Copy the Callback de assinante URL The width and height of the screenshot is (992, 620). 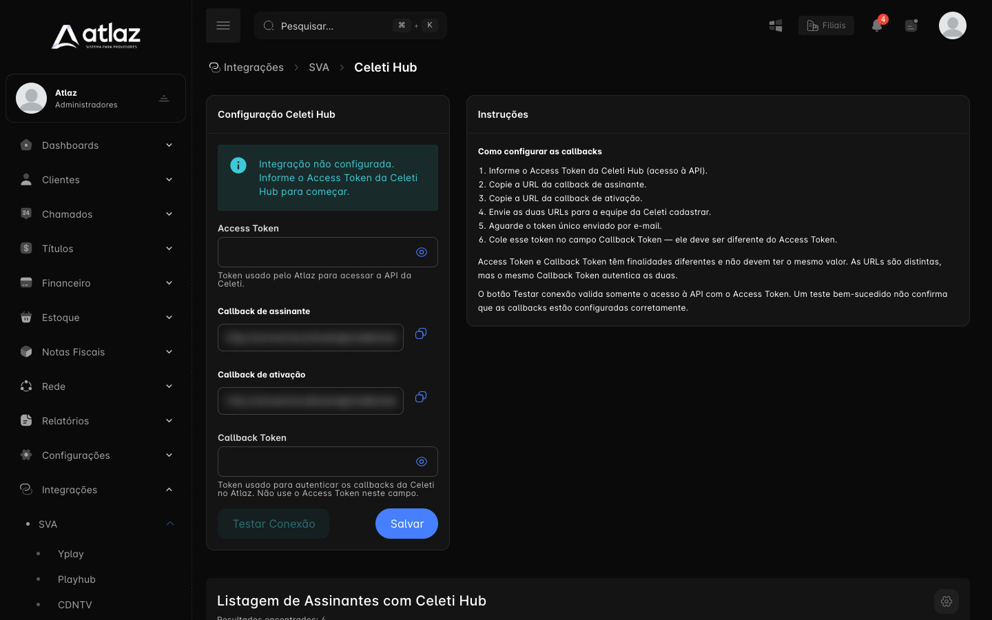point(421,333)
